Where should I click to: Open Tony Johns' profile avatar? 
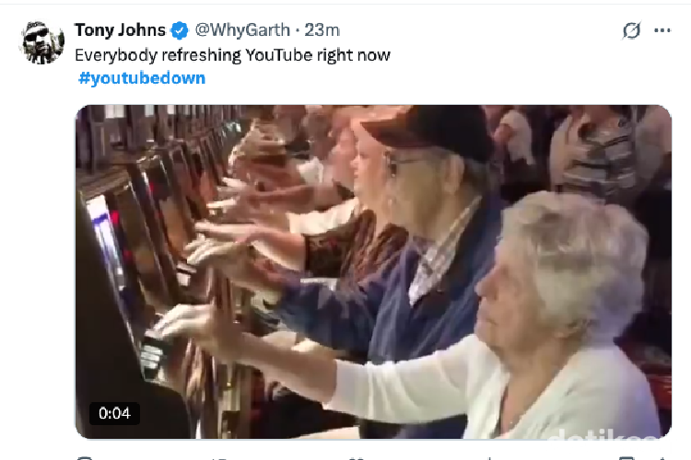43,42
